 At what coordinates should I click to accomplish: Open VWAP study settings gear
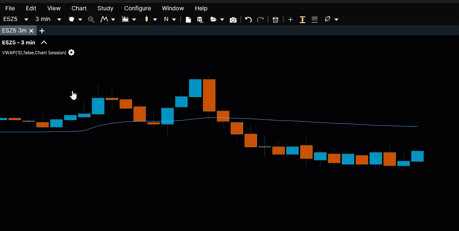(72, 53)
